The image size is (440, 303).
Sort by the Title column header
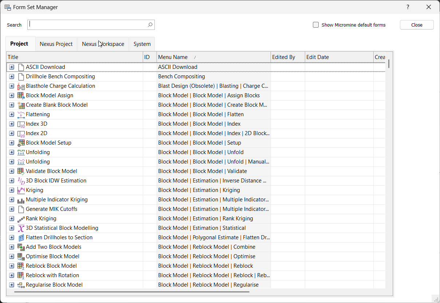[x=75, y=57]
